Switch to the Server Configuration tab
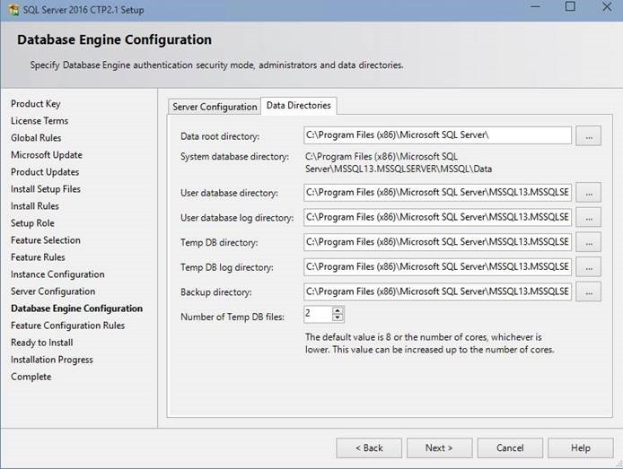Screen dimensions: 623x469 coord(215,107)
